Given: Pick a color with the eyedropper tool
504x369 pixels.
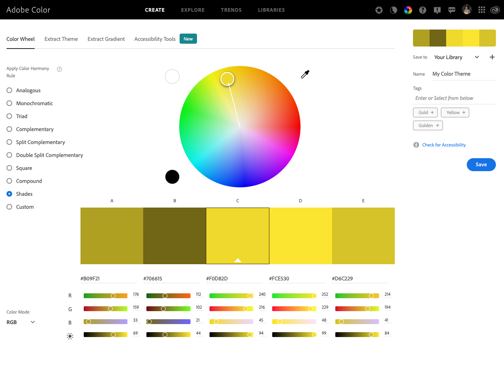Looking at the screenshot, I should pos(305,74).
